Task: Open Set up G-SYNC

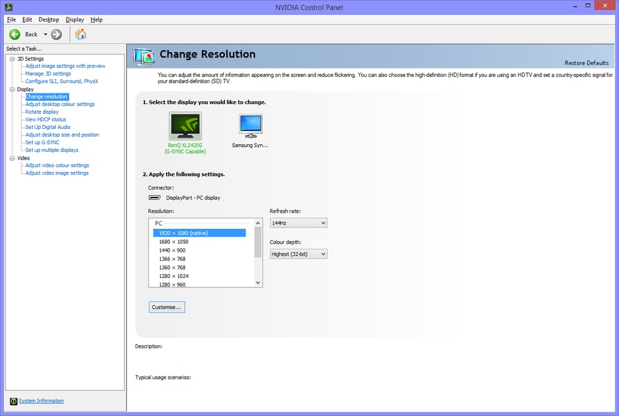Action: 42,142
